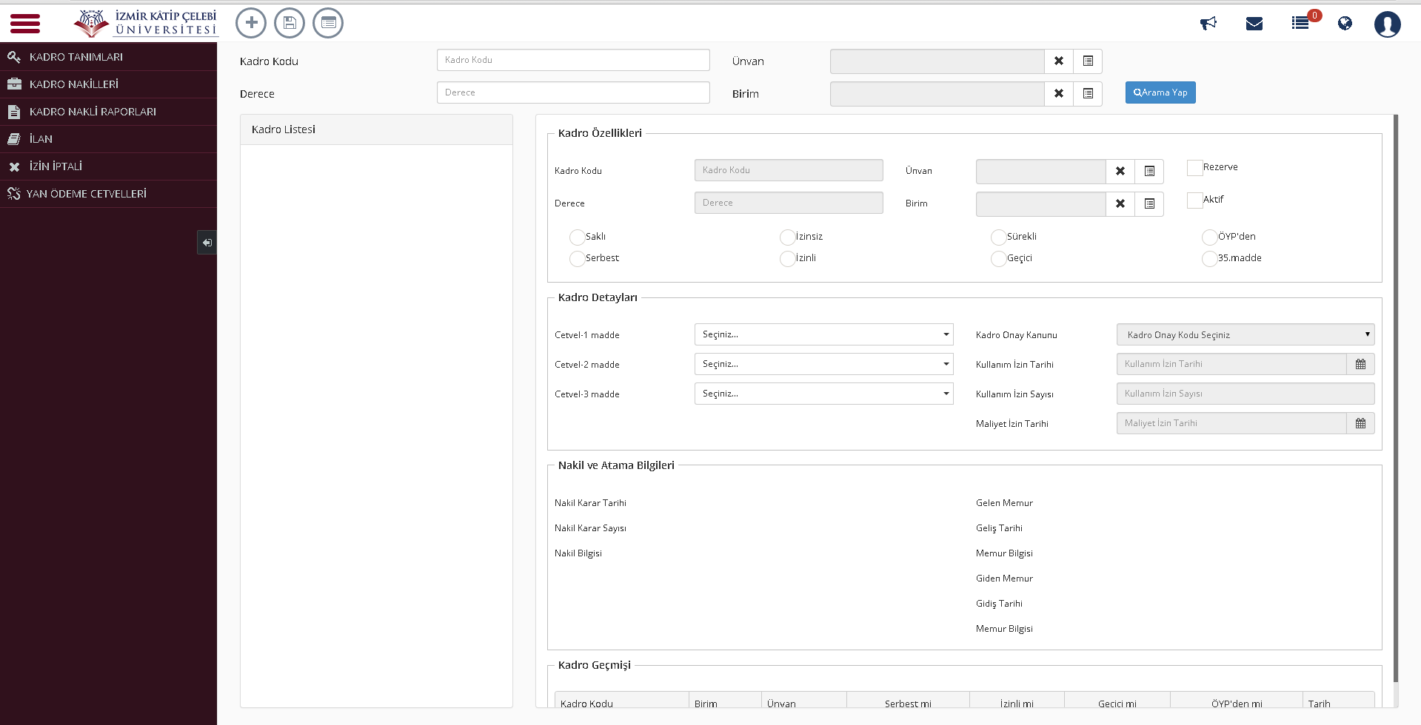
Task: Open the Cetvel-2 madde dropdown
Action: [823, 364]
